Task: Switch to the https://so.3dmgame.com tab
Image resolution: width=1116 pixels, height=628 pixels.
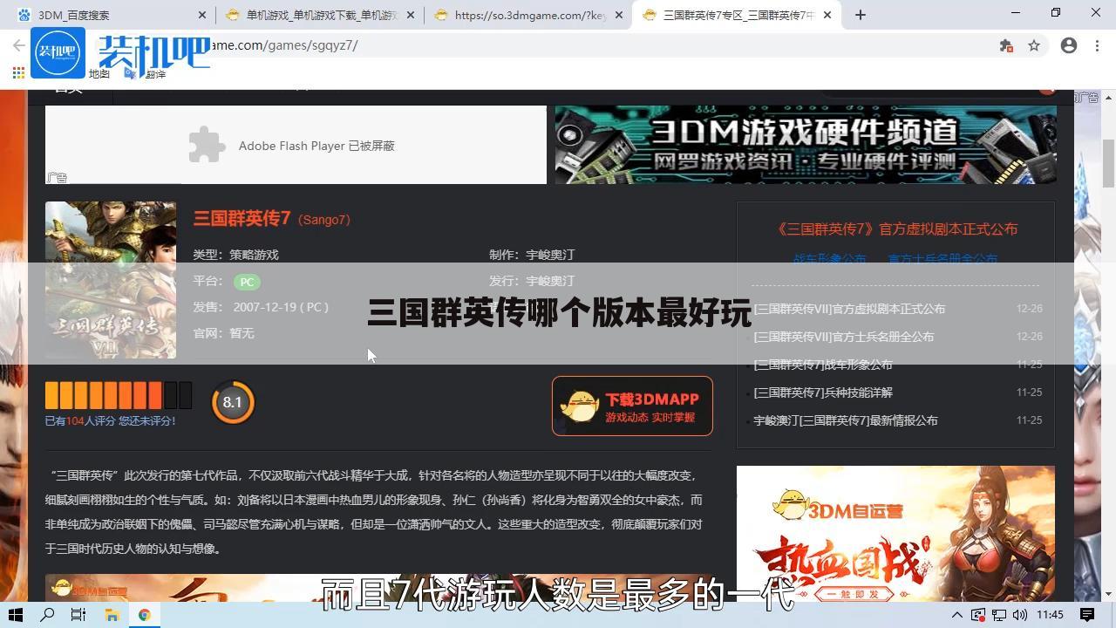Action: 527,15
